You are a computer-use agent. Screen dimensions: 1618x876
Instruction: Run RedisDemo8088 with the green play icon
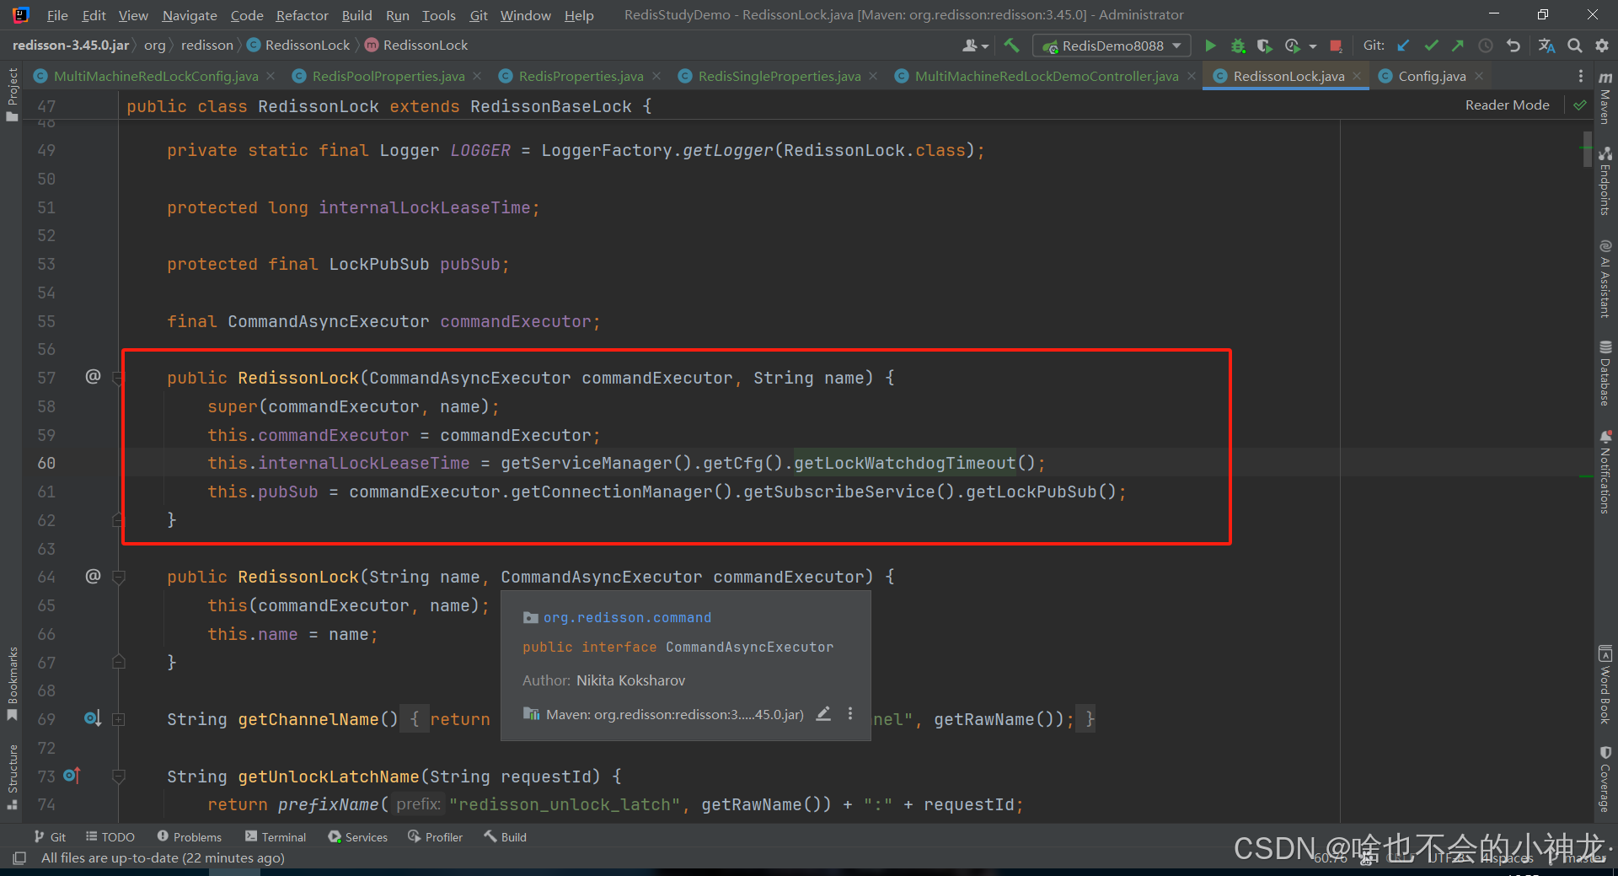(1210, 46)
